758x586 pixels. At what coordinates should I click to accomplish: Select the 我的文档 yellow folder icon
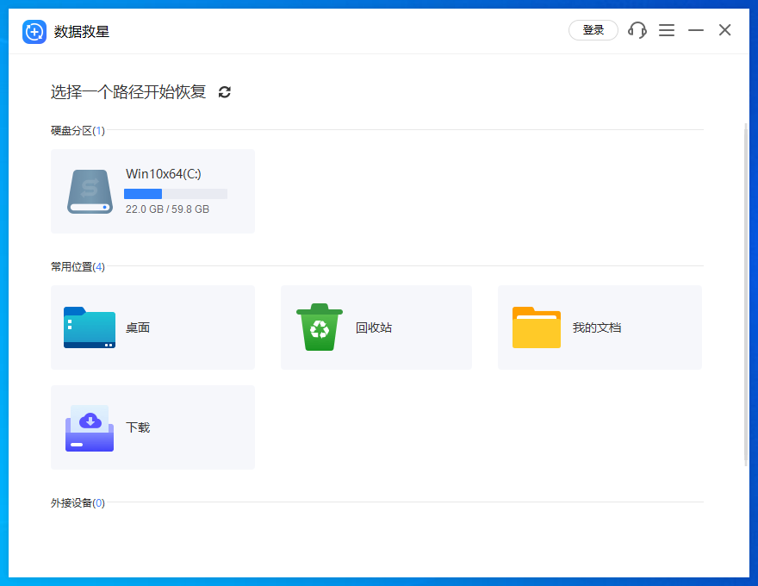point(537,327)
